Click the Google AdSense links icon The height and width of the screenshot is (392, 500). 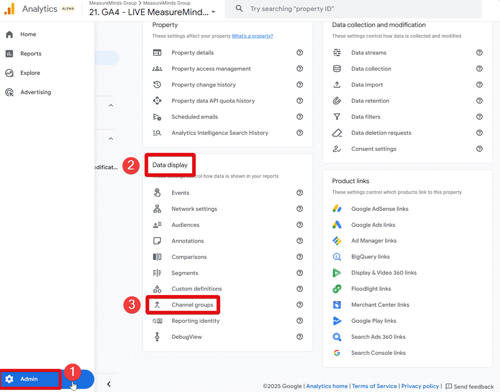point(337,209)
